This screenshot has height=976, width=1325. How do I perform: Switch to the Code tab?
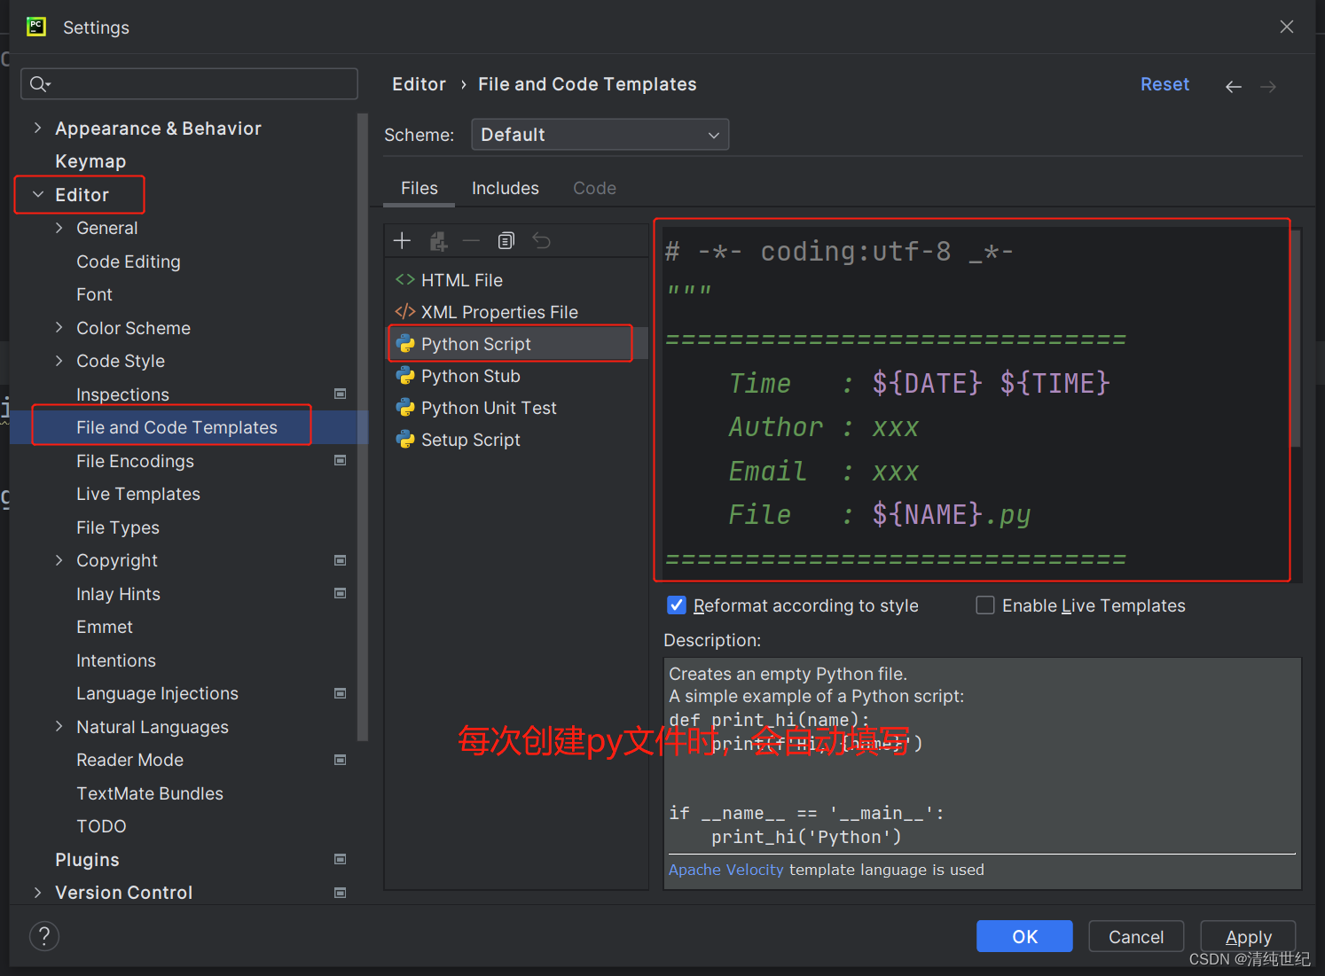tap(594, 188)
